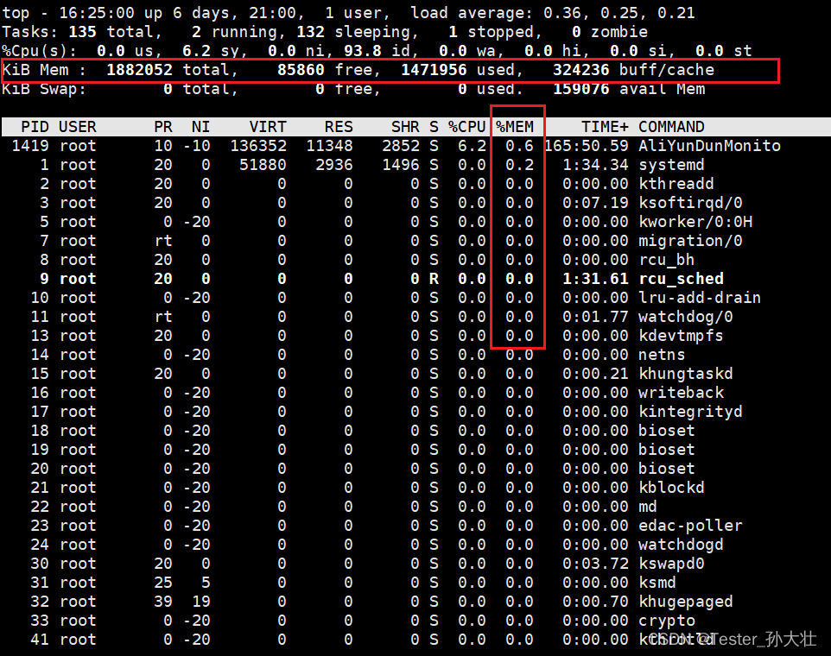
Task: Click the ksmd command entry
Action: [657, 583]
